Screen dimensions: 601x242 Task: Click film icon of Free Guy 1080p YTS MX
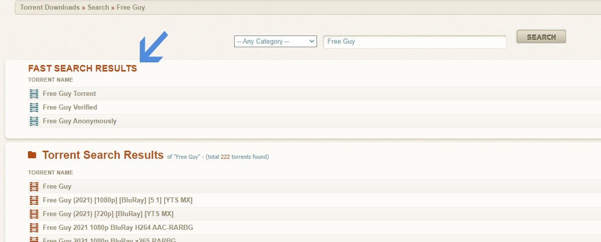(34, 200)
